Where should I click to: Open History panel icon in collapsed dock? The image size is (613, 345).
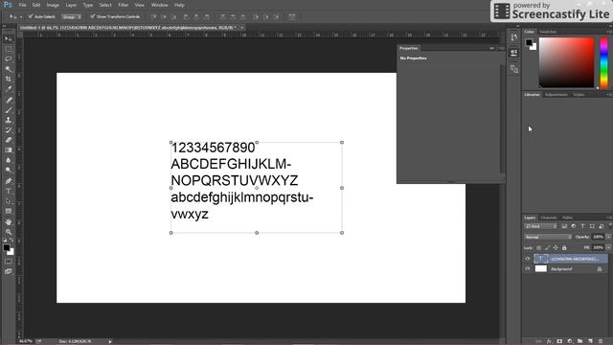pyautogui.click(x=514, y=37)
